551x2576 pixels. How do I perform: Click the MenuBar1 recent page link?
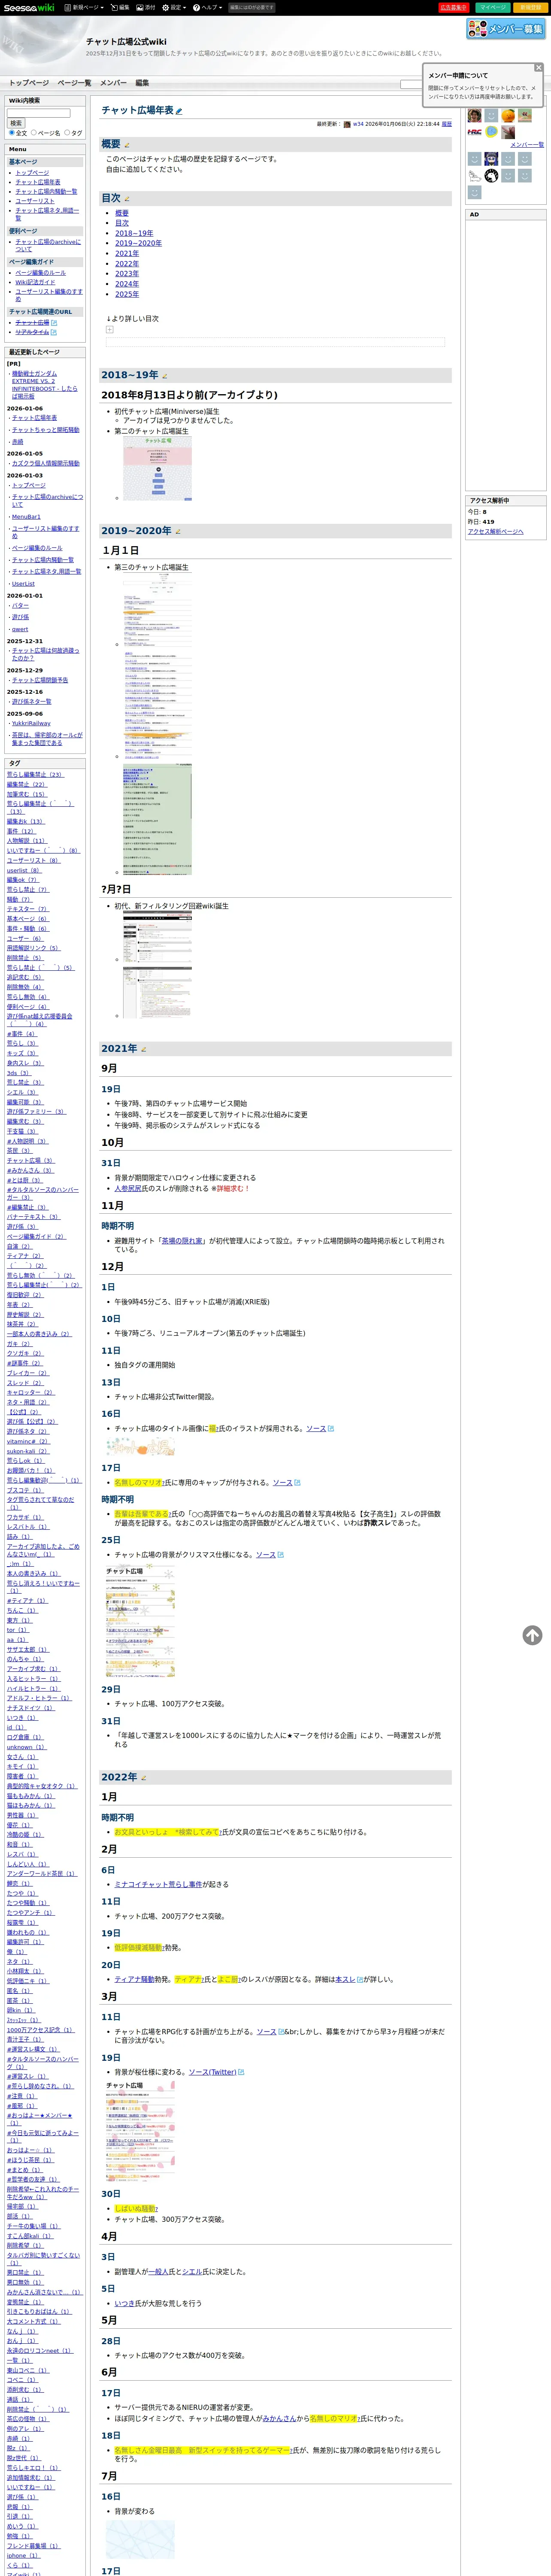coord(26,517)
